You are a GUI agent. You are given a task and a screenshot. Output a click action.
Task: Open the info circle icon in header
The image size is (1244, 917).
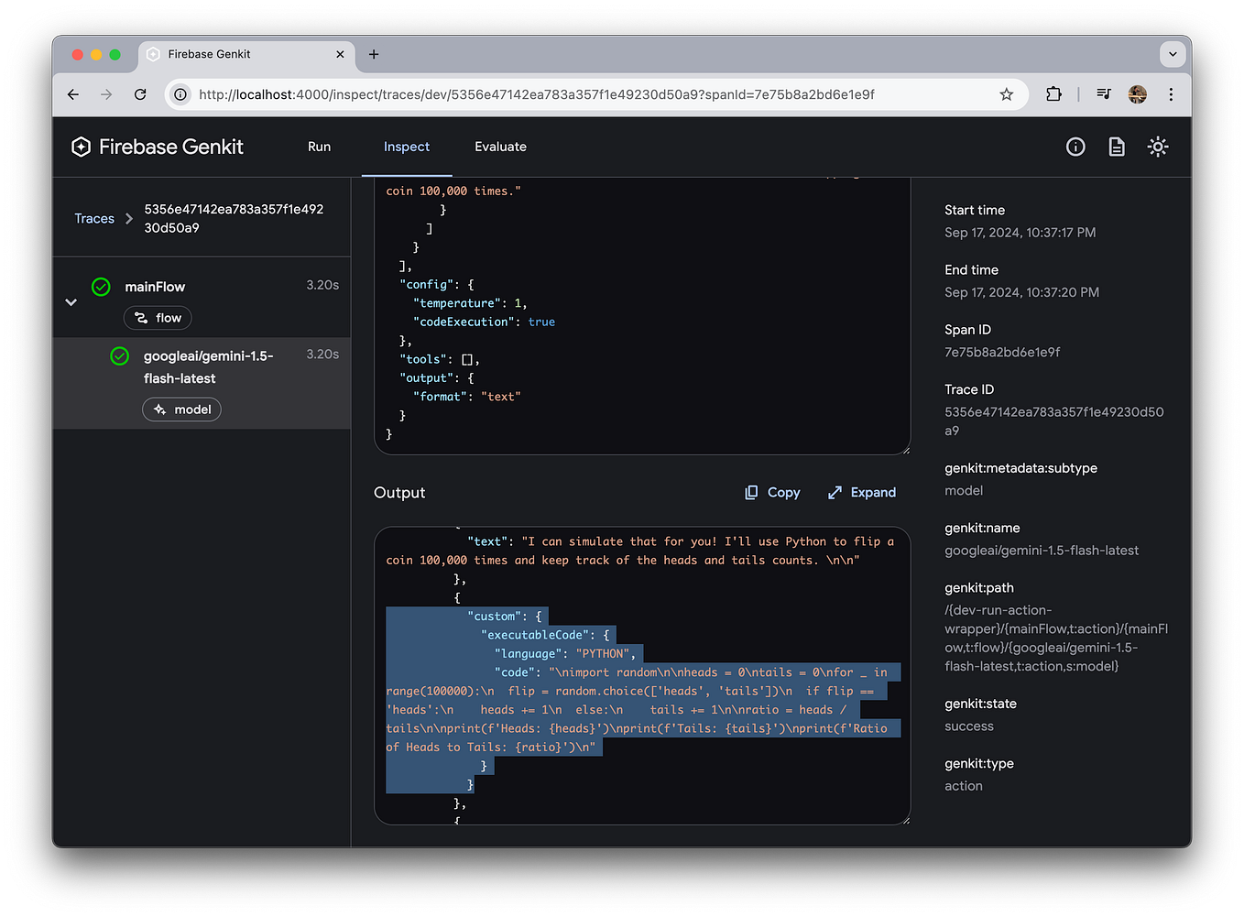(x=1075, y=147)
